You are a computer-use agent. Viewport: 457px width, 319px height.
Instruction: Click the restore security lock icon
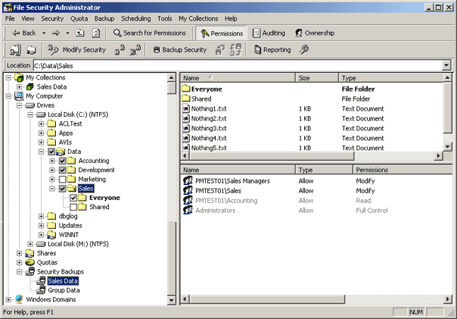[x=220, y=50]
